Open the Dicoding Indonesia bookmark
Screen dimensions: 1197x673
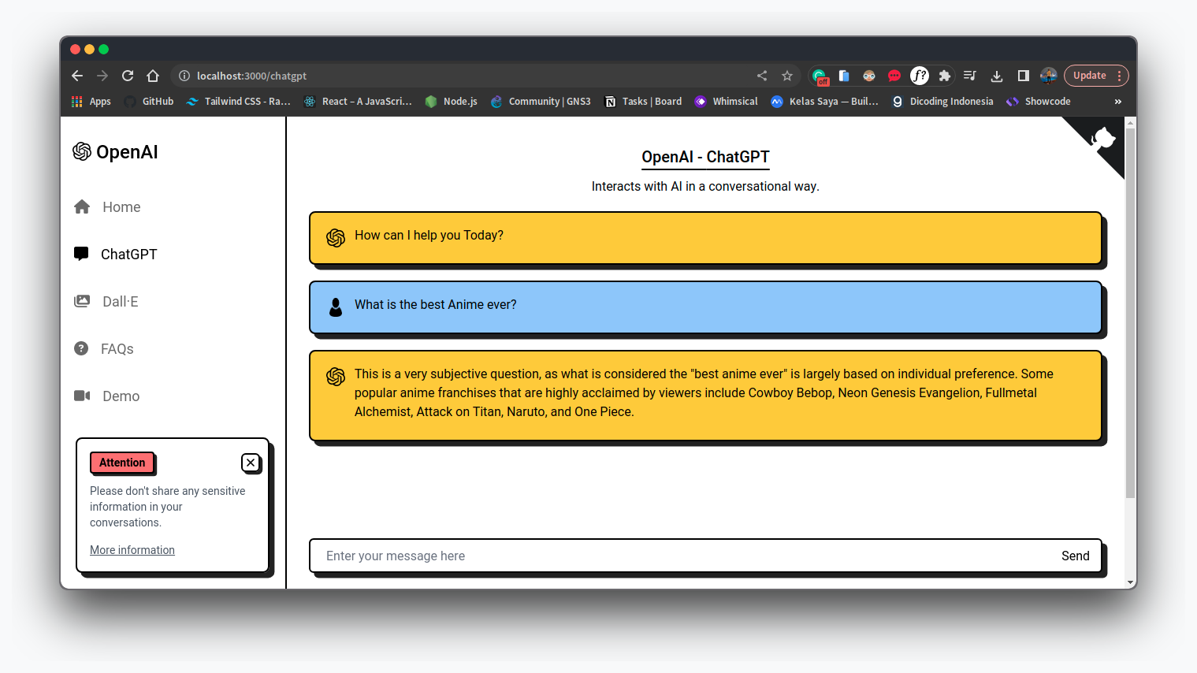pyautogui.click(x=942, y=102)
